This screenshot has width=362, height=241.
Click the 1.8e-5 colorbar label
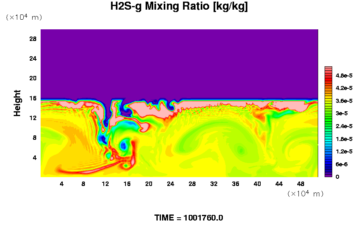[344, 139]
